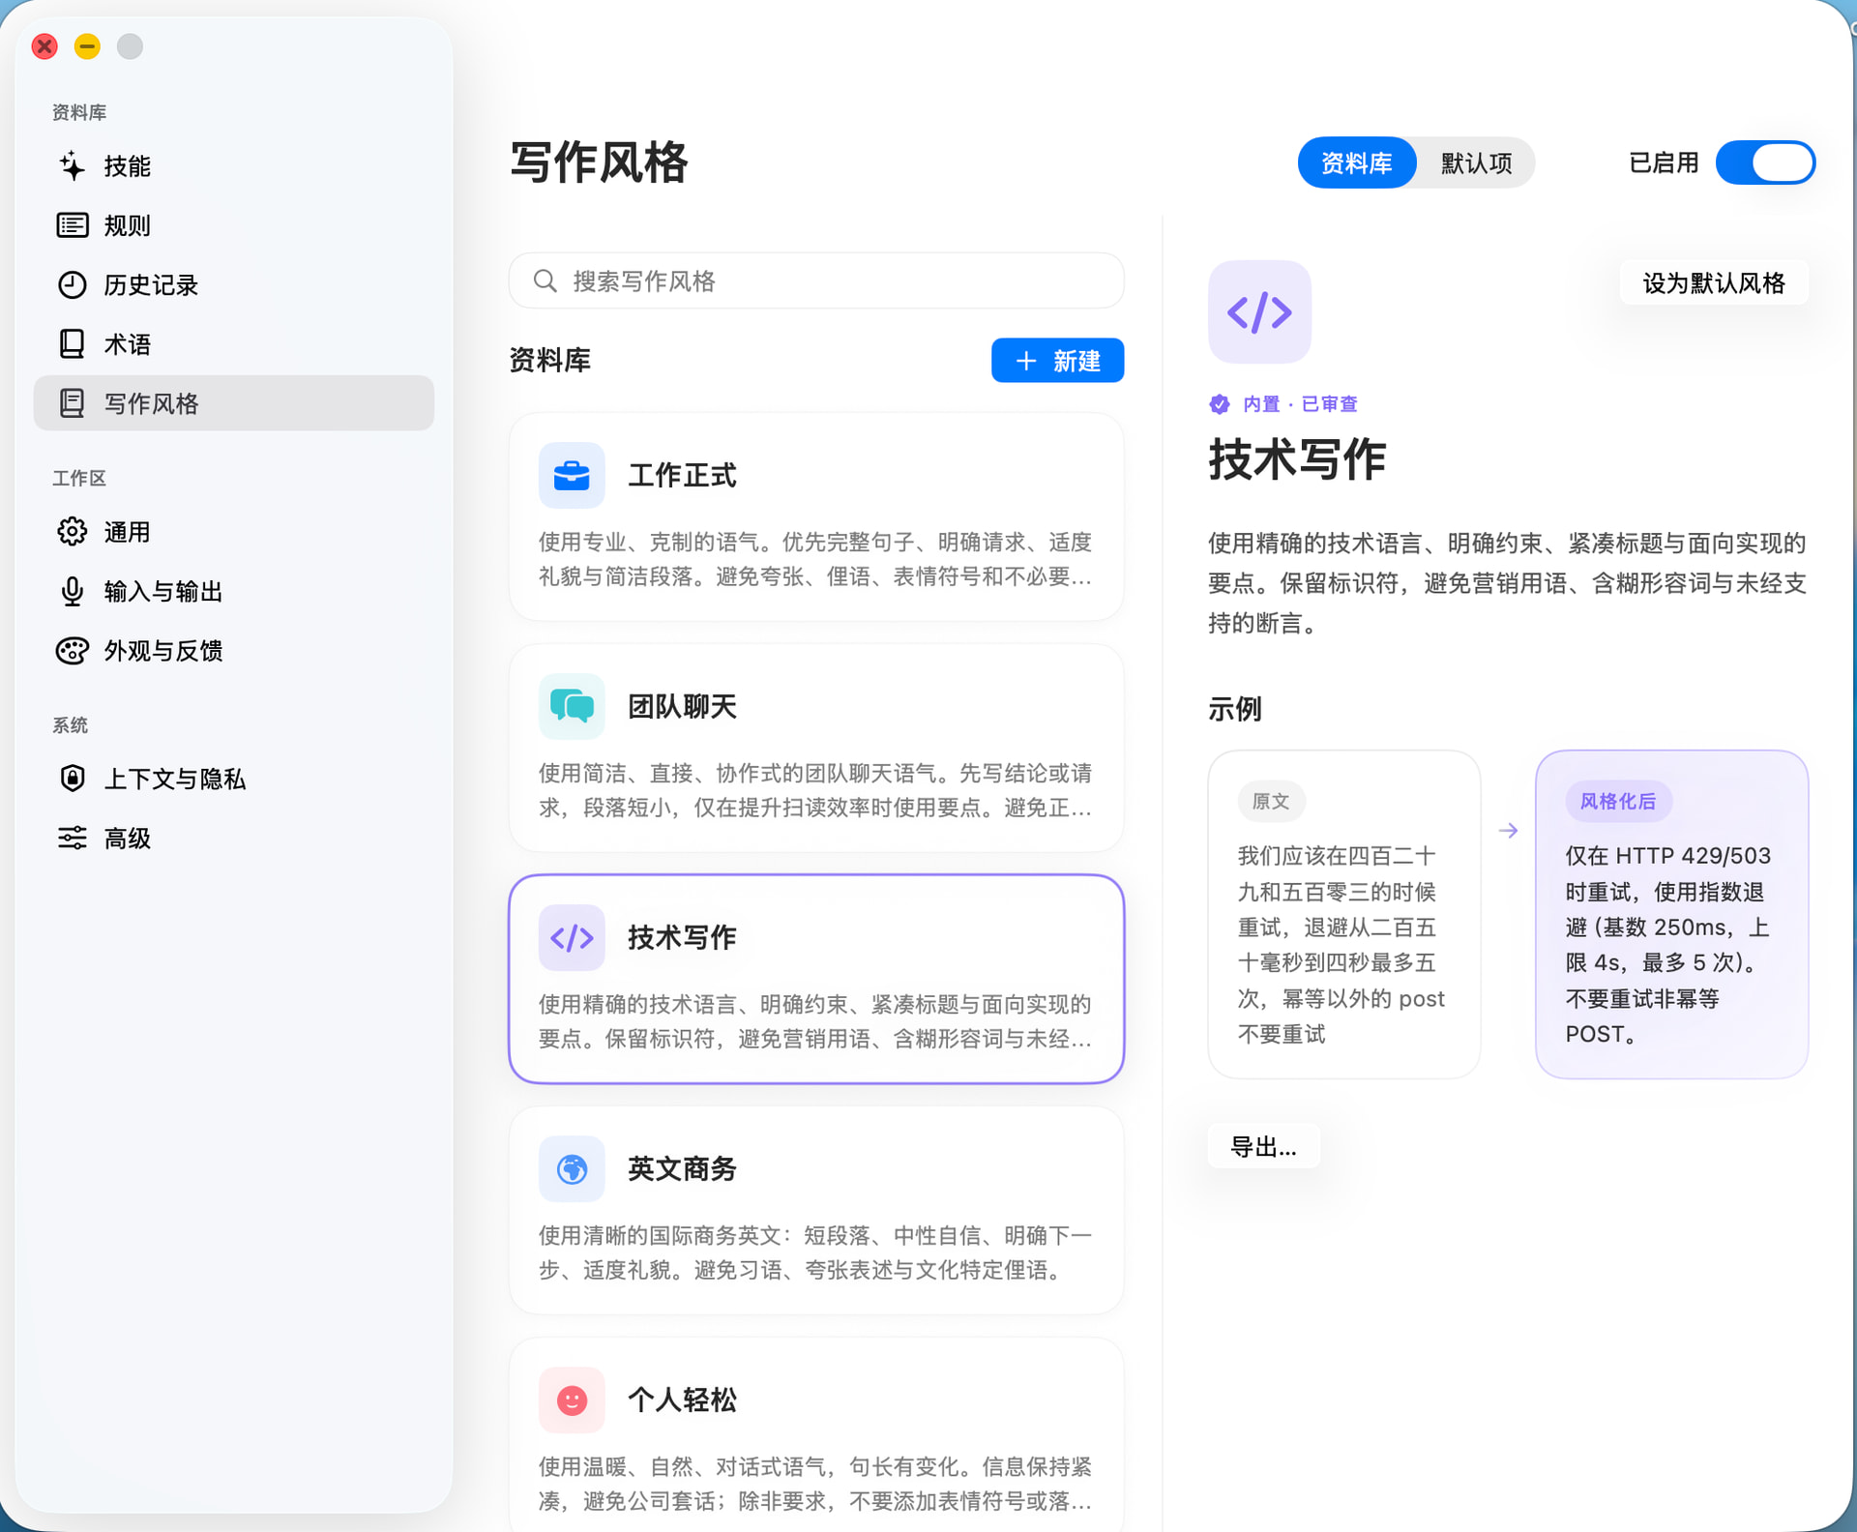
Task: Switch to the 资料库 tab
Action: click(1356, 162)
